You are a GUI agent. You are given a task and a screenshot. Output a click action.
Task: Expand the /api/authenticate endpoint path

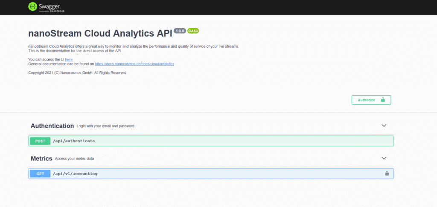pyautogui.click(x=74, y=141)
